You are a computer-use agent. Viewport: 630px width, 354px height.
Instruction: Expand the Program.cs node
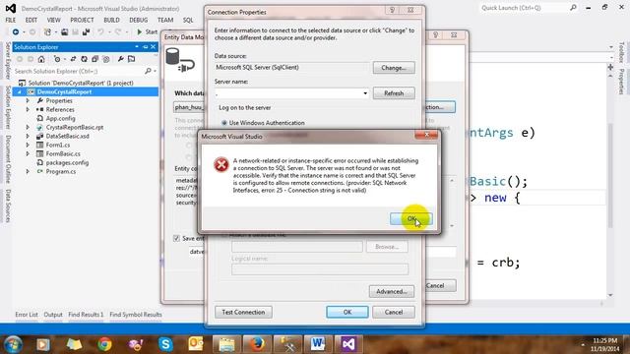coord(28,171)
